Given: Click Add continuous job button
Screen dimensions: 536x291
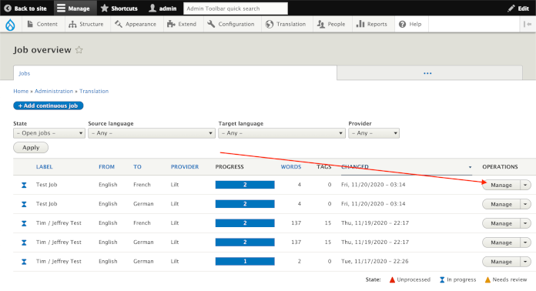Looking at the screenshot, I should click(x=49, y=106).
